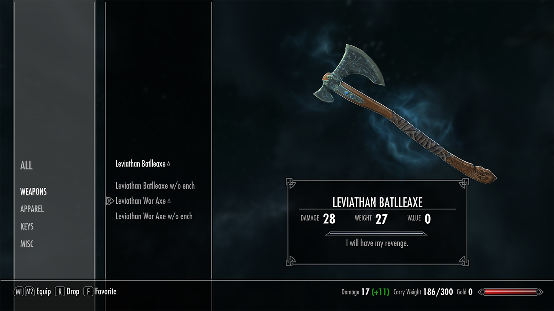Click the enchantment triangle next to Leviathan Batlleaxe
The height and width of the screenshot is (311, 554).
[169, 163]
